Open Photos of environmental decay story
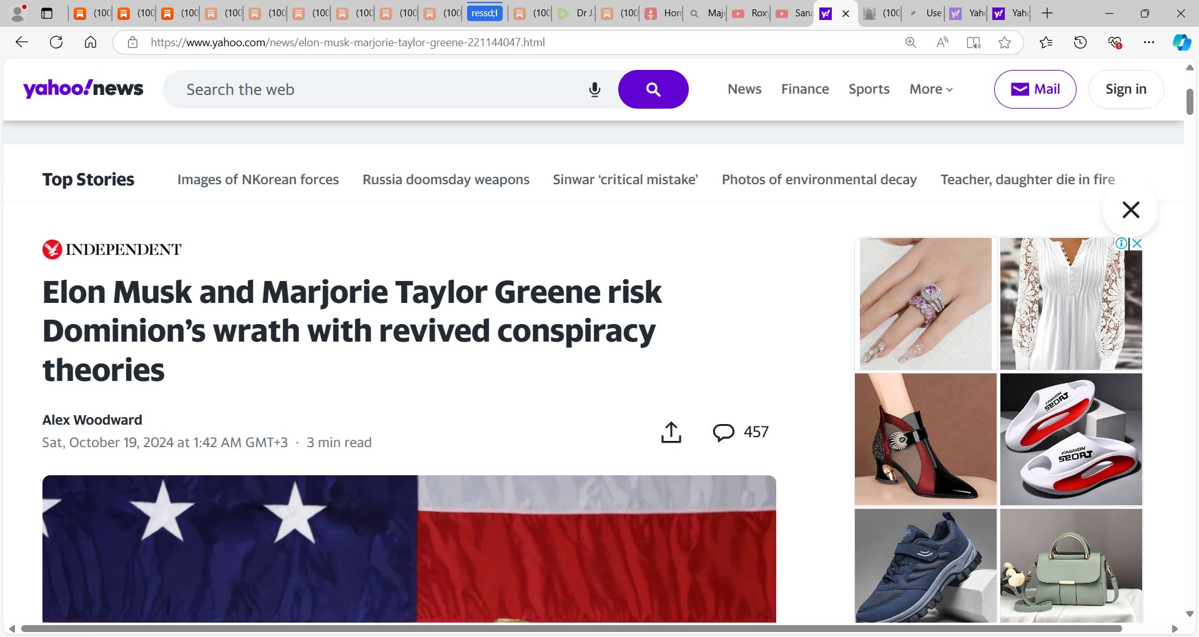Screen dimensions: 1199x637 (x=819, y=180)
